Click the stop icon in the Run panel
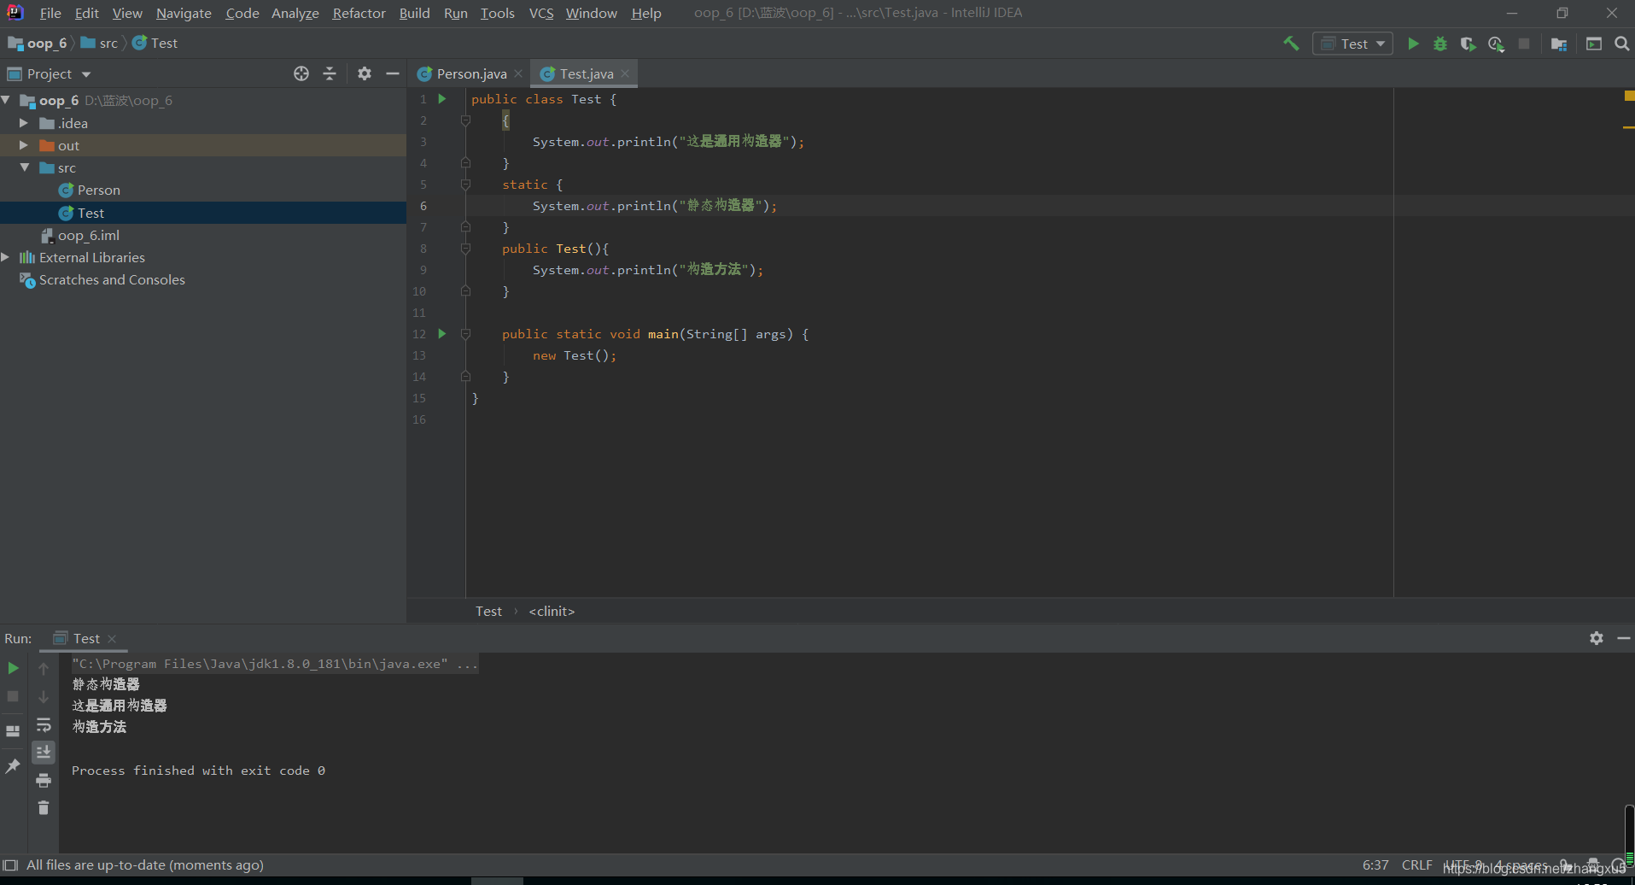1635x885 pixels. click(13, 696)
